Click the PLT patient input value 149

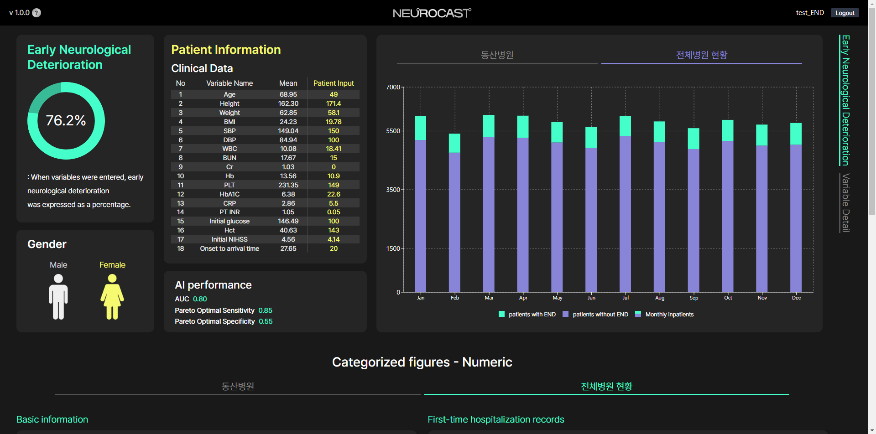pos(334,185)
